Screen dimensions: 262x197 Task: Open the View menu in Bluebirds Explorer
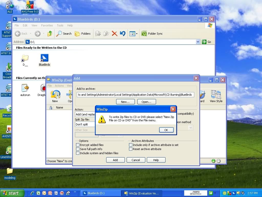pos(34,25)
